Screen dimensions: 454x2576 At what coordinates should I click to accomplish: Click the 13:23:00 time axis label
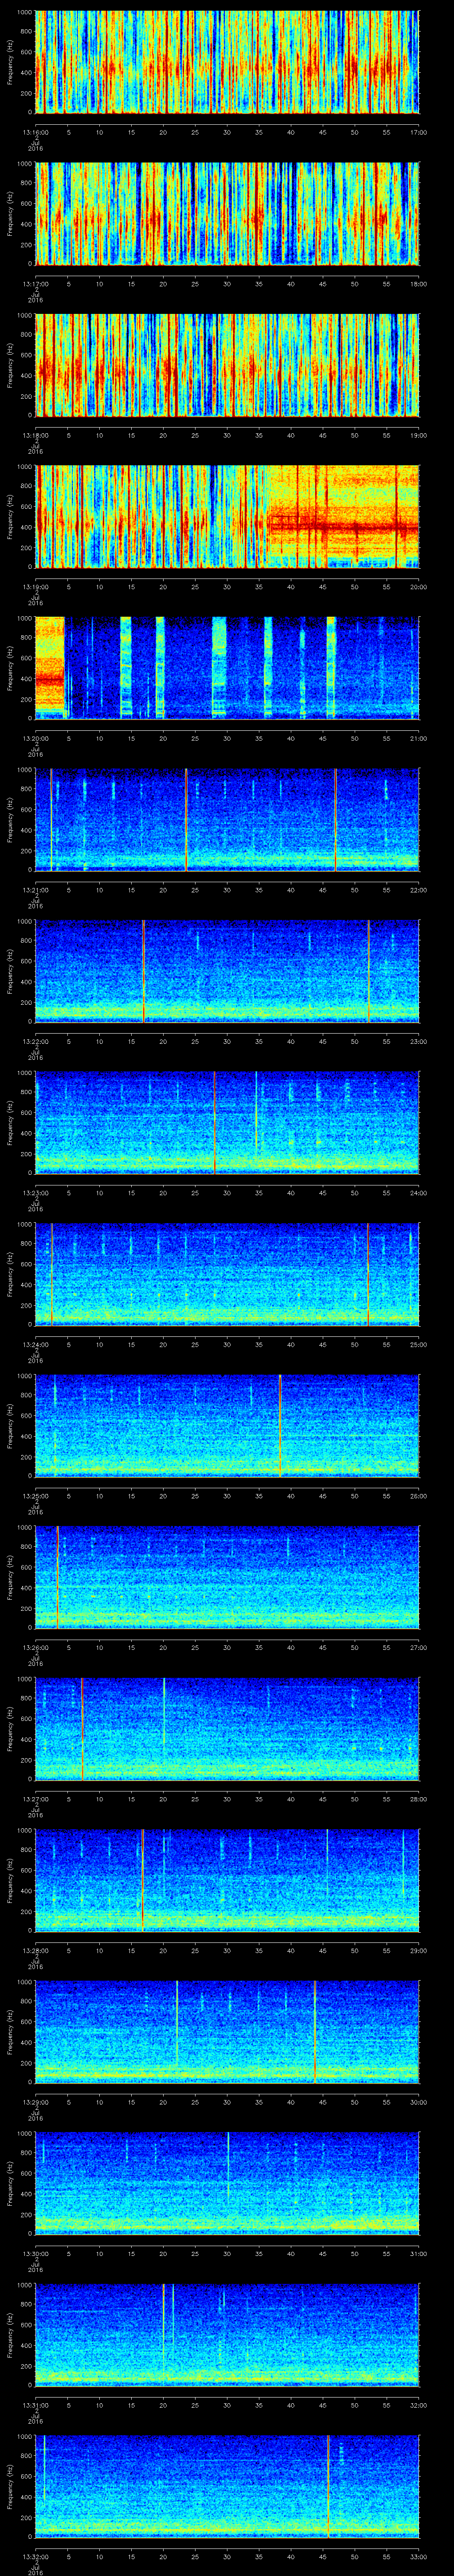tap(35, 1193)
